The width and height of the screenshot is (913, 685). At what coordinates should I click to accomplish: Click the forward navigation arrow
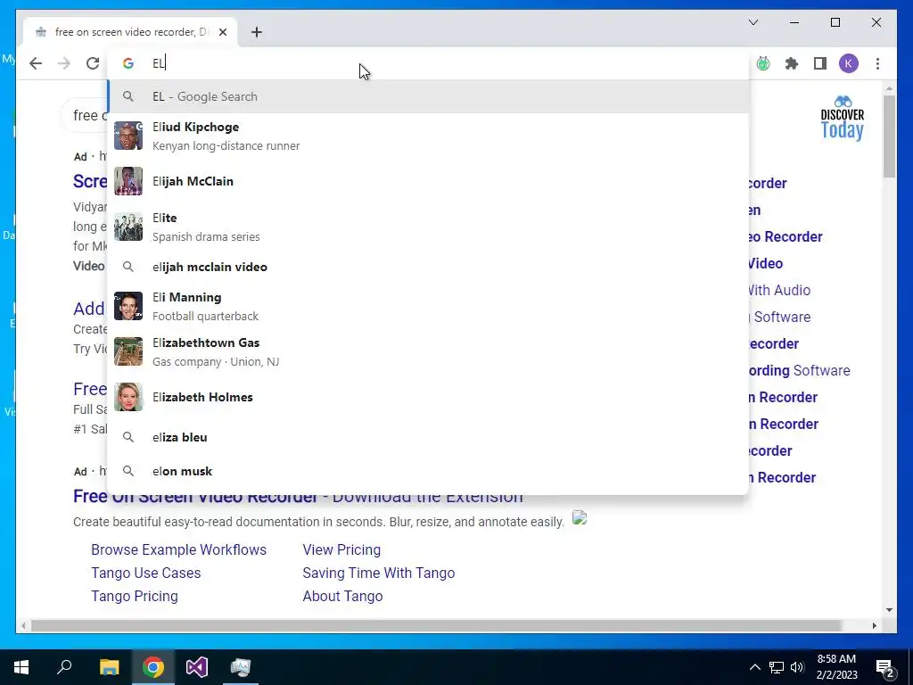64,63
